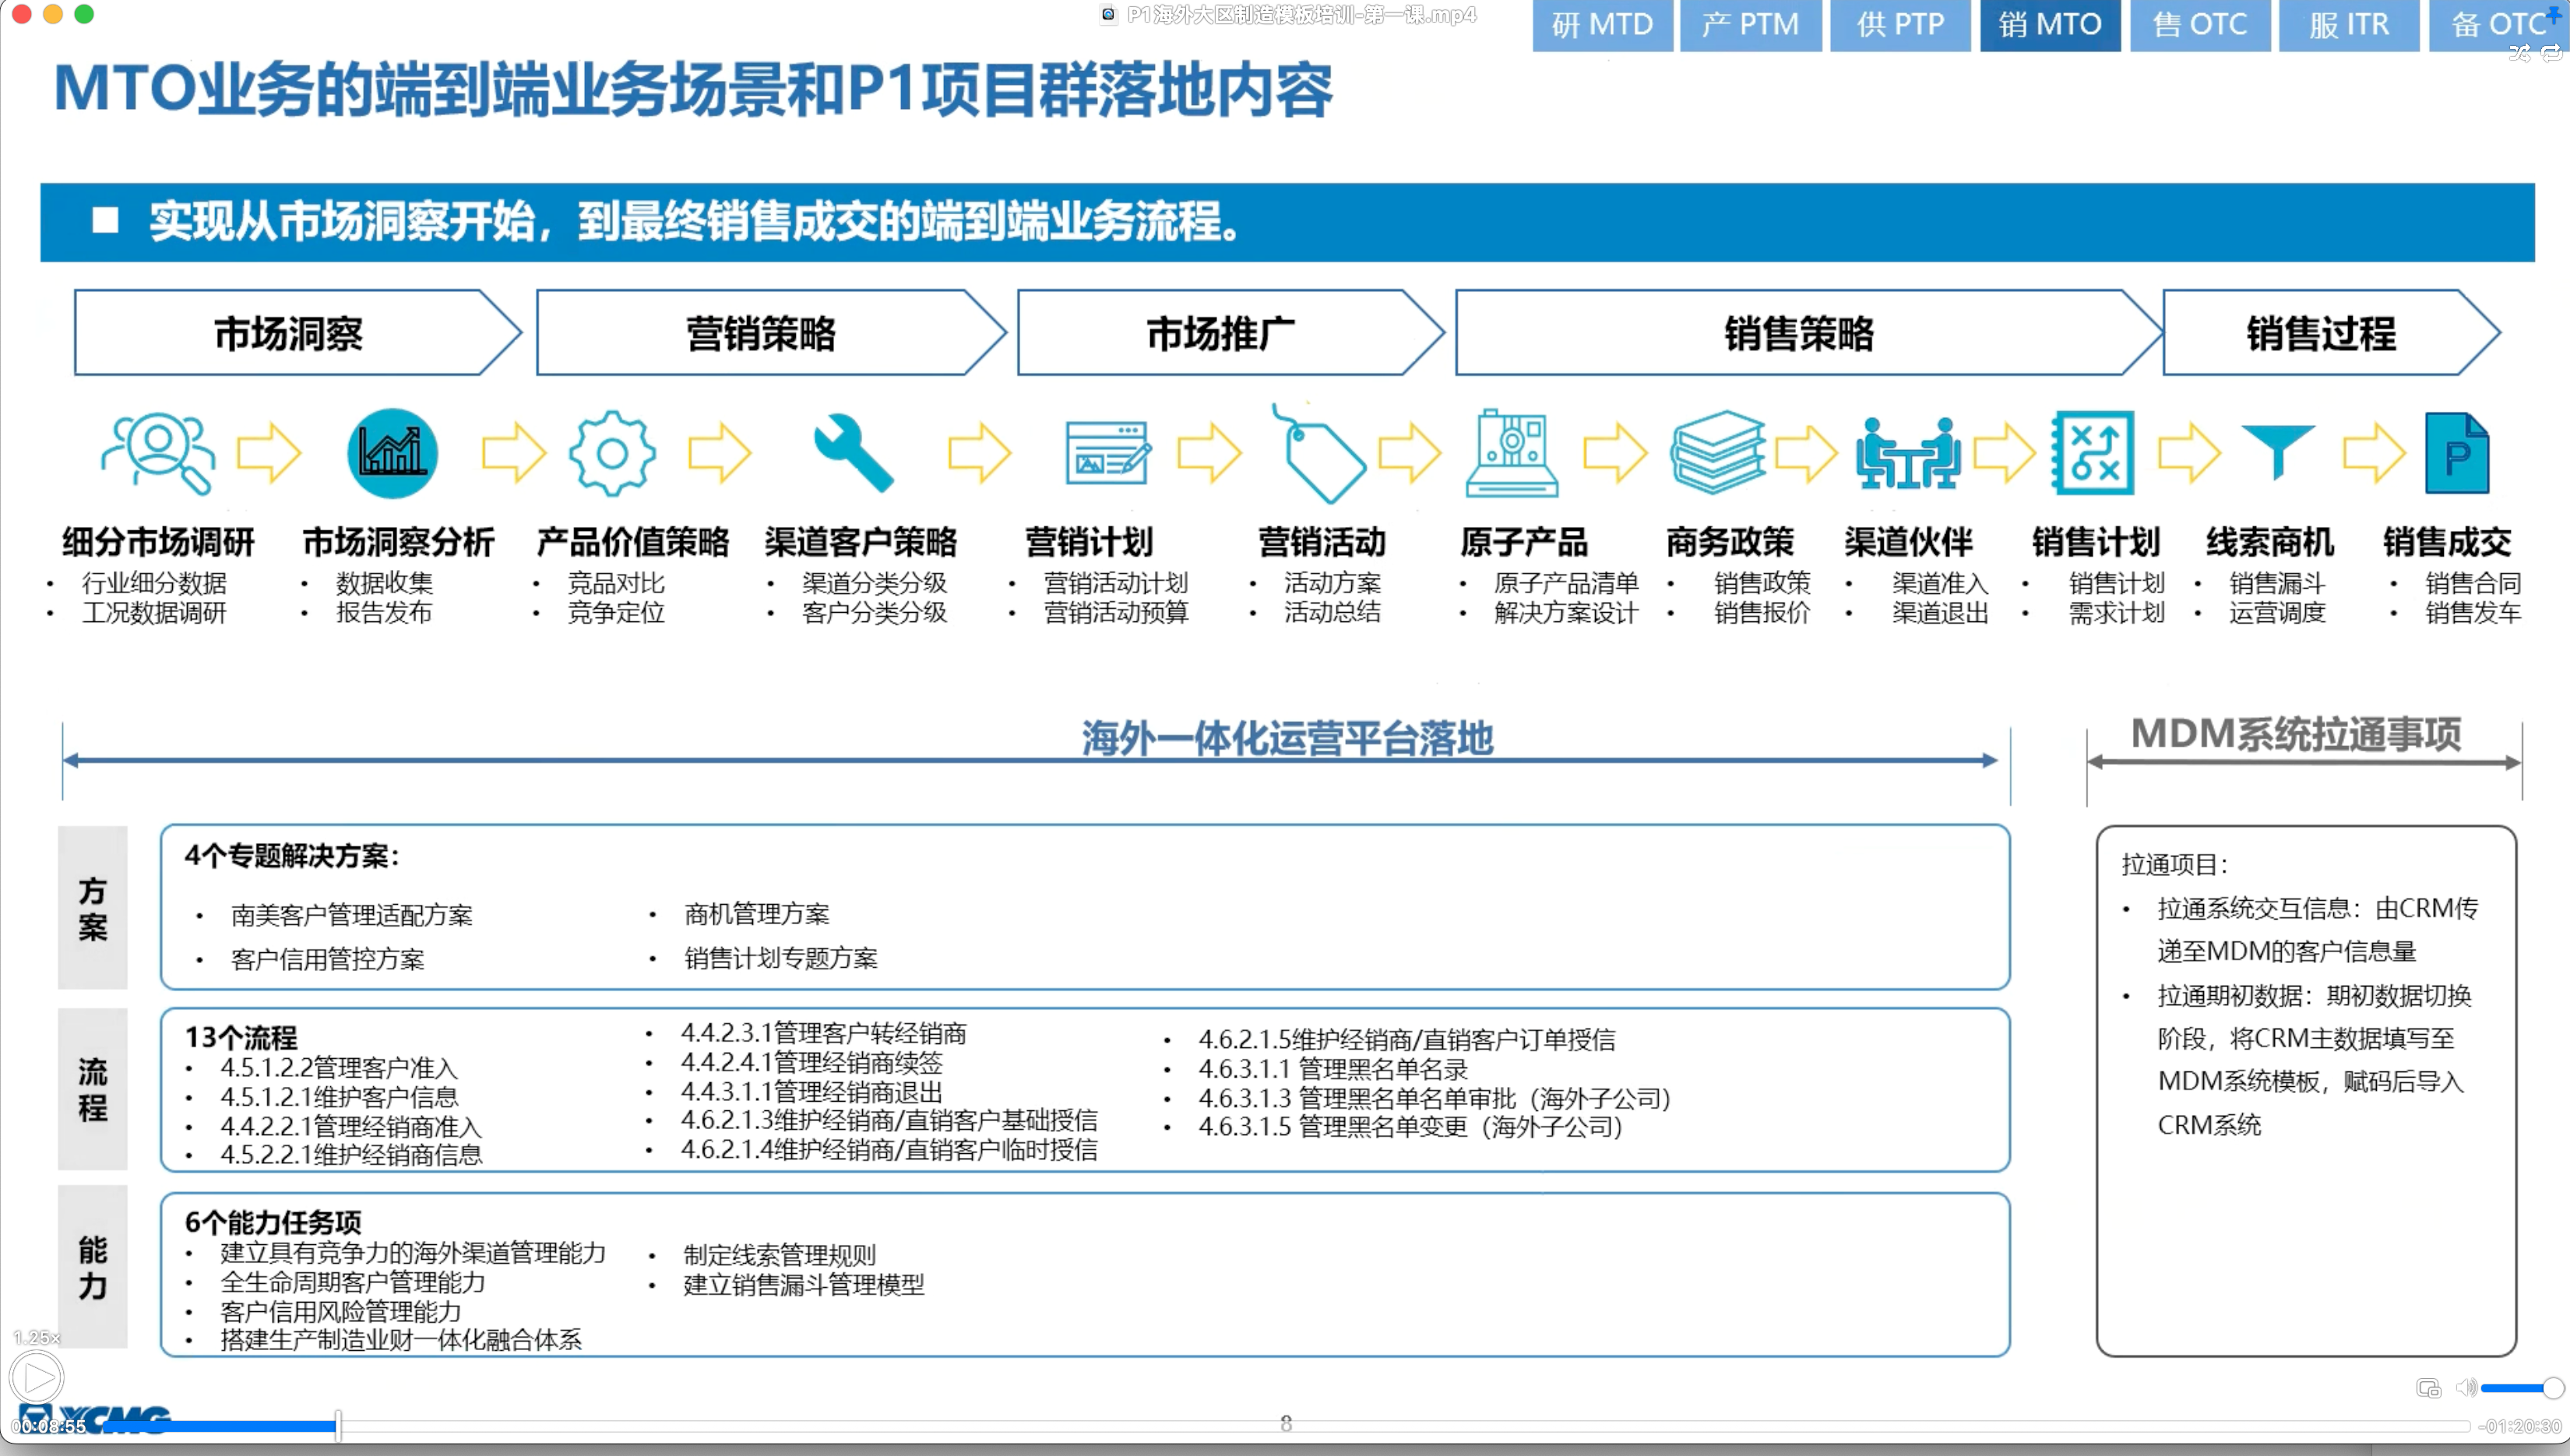Select the 服 ITR tab
The height and width of the screenshot is (1456, 2570).
(x=2349, y=25)
